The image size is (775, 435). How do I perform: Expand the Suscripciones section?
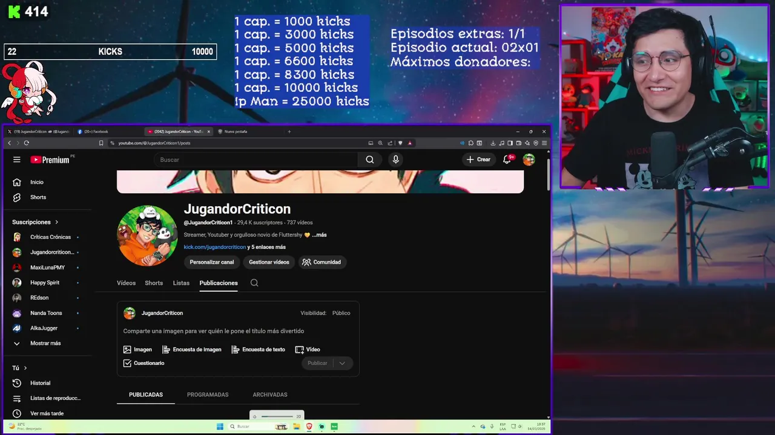pos(35,222)
